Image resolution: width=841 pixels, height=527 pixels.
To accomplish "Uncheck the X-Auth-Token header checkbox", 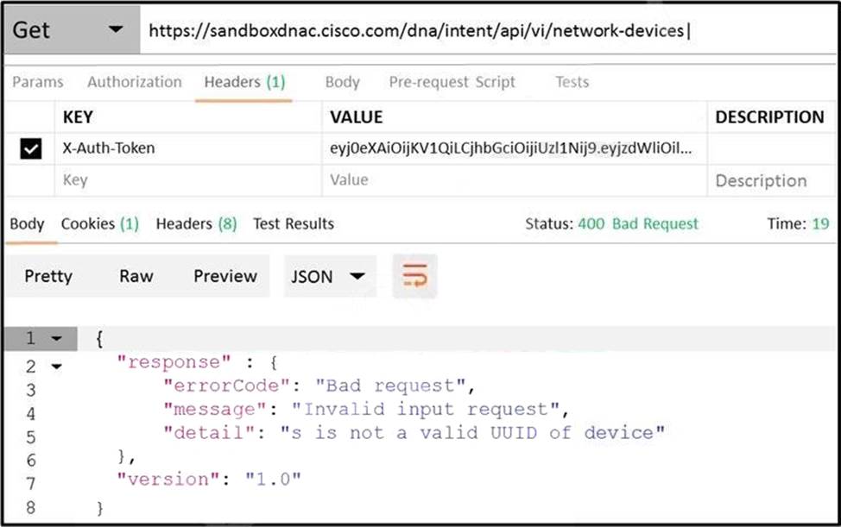I will [30, 149].
